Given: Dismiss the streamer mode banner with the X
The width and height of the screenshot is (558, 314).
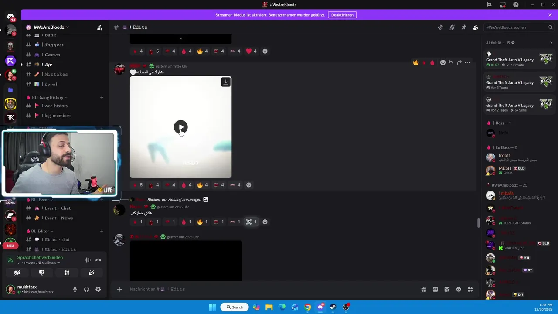Looking at the screenshot, I should (550, 15).
